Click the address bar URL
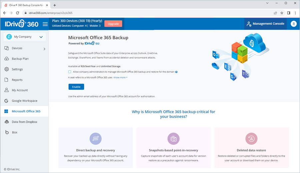The height and width of the screenshot is (173, 300). [x=51, y=13]
